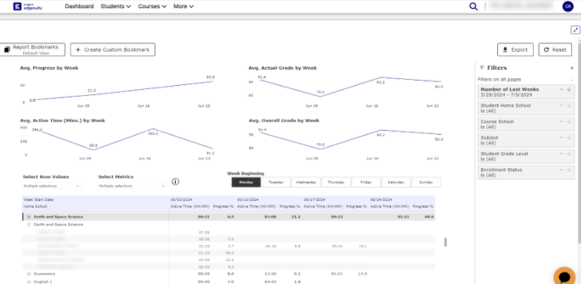Clear the Student Home School filter
Viewport: 581px width, 284px height.
[x=569, y=105]
